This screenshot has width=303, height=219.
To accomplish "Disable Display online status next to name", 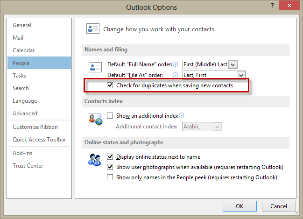I will click(110, 157).
